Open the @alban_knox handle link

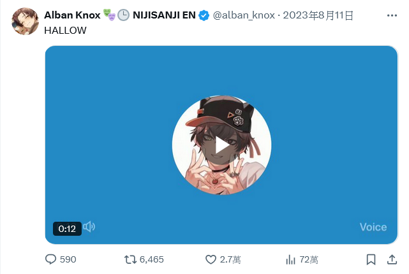coord(244,15)
